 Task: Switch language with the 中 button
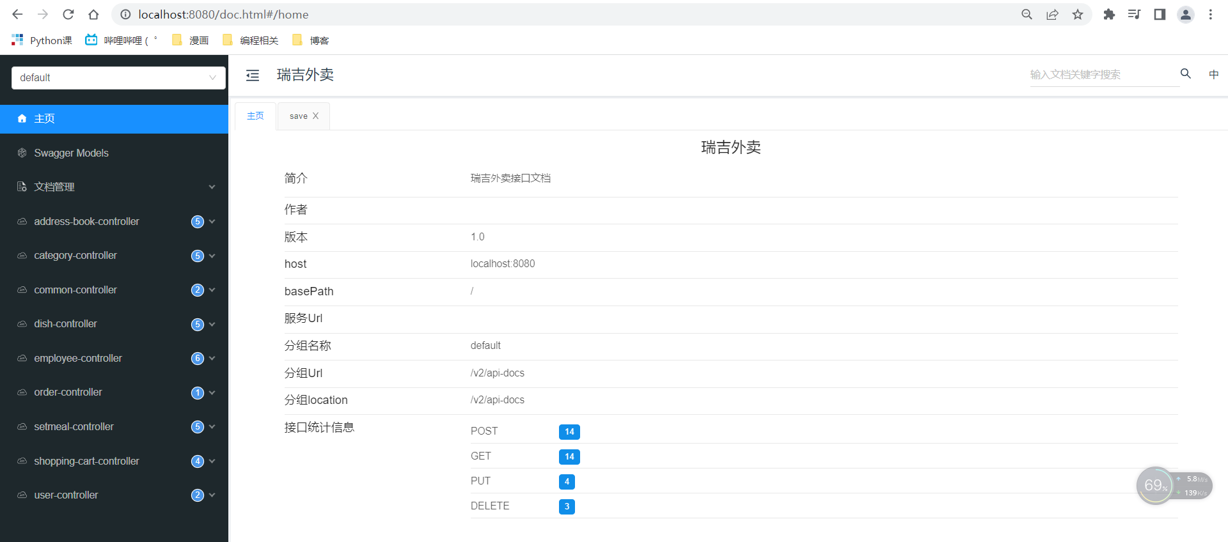tap(1213, 74)
